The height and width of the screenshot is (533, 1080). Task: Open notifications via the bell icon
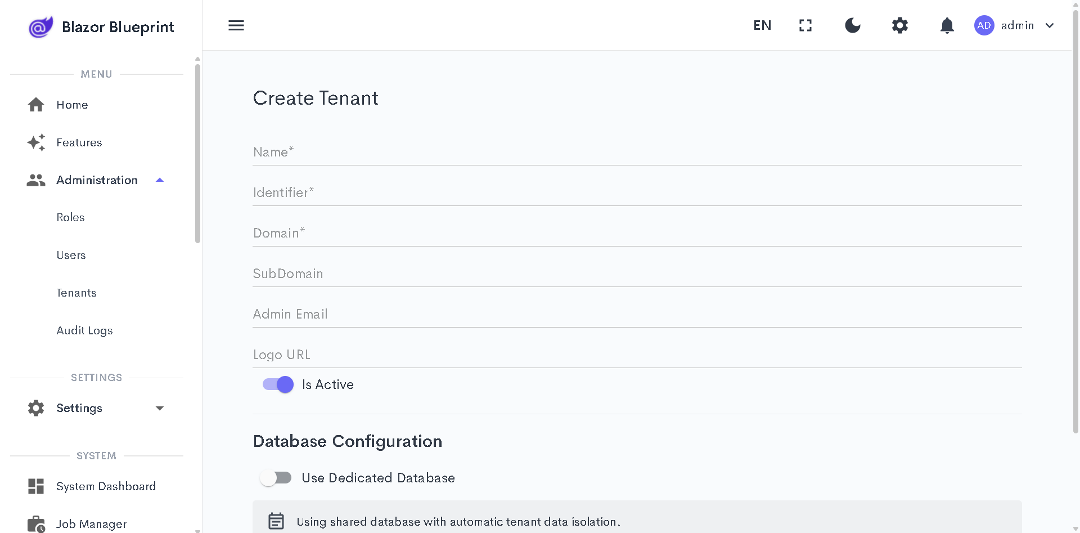click(947, 25)
